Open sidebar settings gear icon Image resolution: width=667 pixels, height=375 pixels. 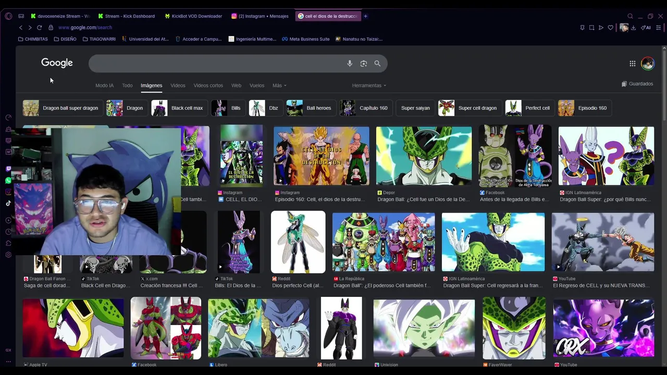pos(8,255)
